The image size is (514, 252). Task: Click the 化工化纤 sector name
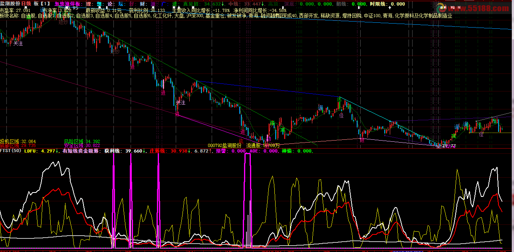163,16
